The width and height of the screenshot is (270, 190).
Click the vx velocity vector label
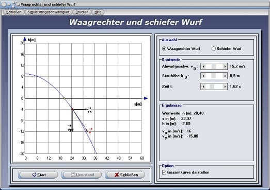89,110
